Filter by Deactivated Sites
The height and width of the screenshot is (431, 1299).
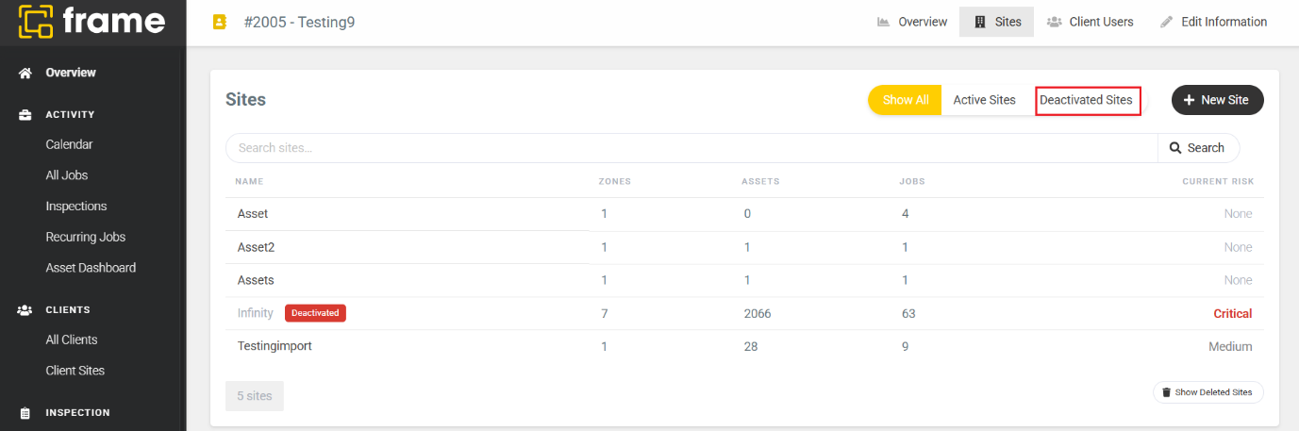click(1086, 100)
